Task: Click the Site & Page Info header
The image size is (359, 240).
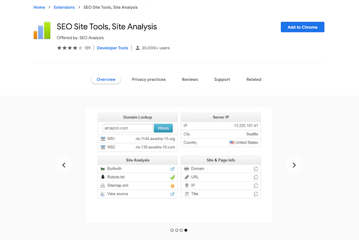Action: pos(221,160)
